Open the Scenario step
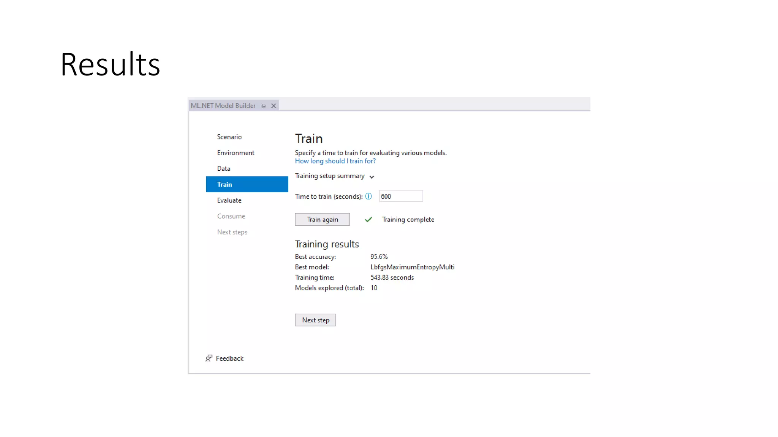The height and width of the screenshot is (437, 778). click(x=229, y=137)
